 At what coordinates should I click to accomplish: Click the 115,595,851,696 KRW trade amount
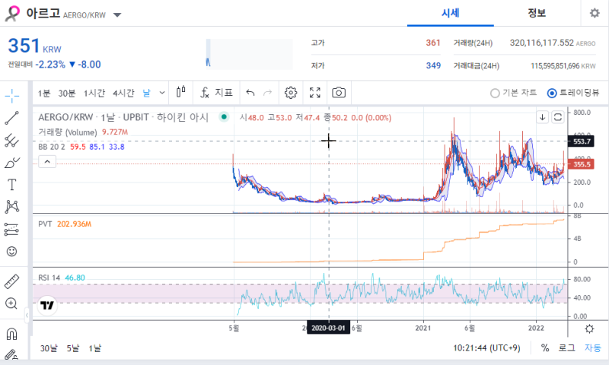(x=563, y=66)
